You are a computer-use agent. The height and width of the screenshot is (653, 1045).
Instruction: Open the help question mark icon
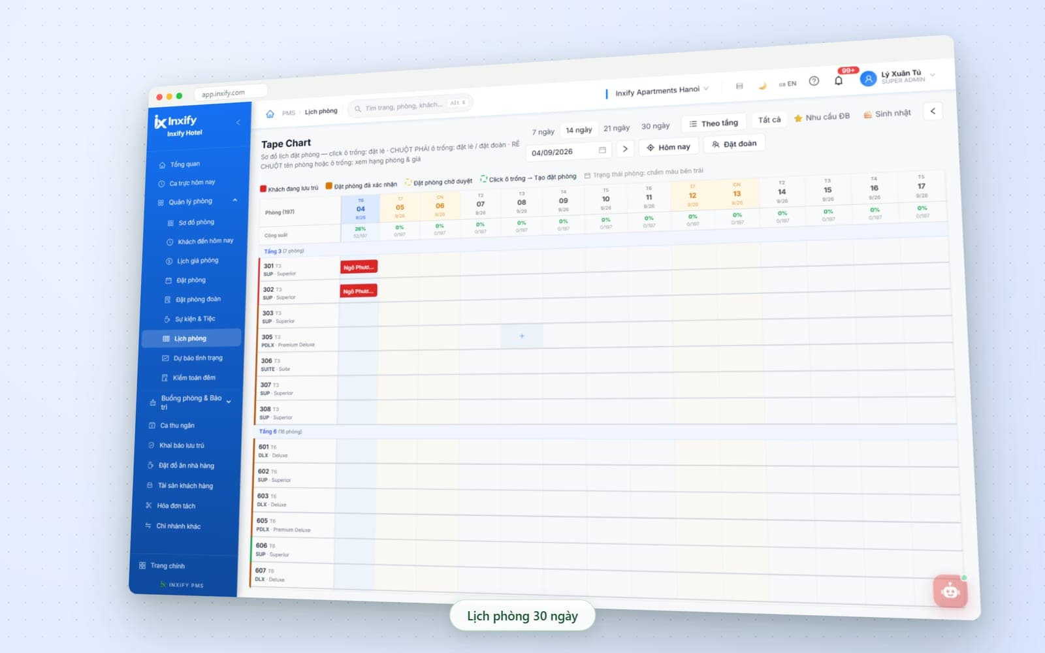tap(814, 82)
